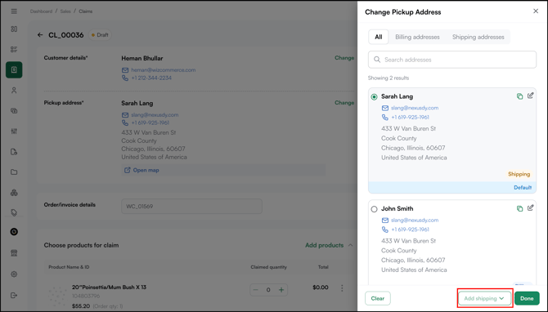Open the cubes inventory sidebar icon

coord(14,193)
